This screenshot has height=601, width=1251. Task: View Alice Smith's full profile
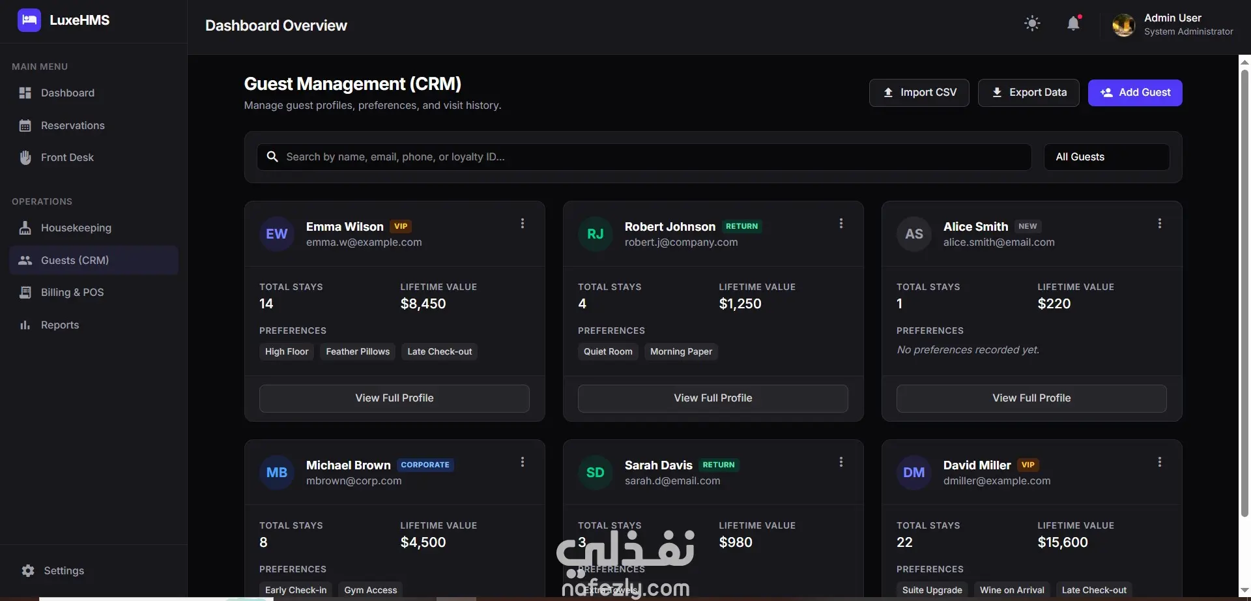[x=1031, y=398]
